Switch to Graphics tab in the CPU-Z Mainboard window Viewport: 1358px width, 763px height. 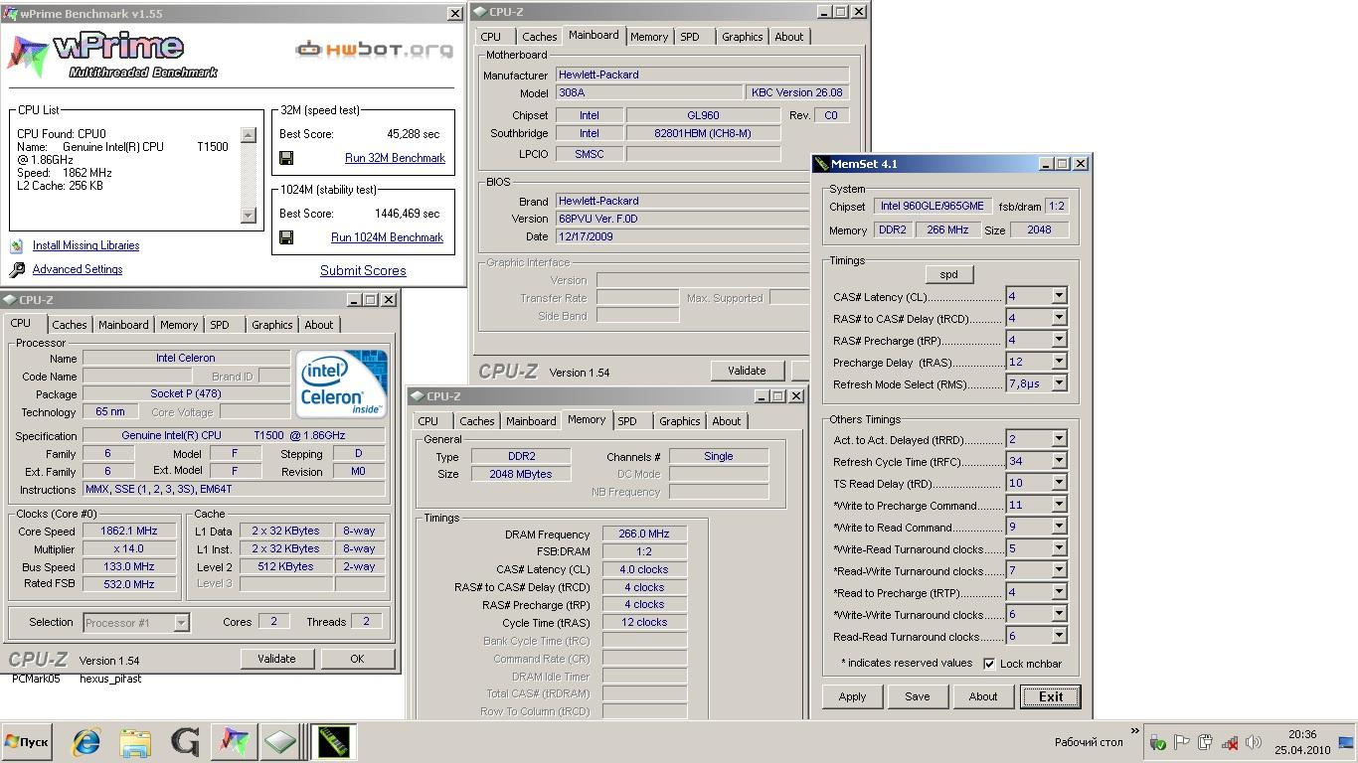(x=743, y=37)
